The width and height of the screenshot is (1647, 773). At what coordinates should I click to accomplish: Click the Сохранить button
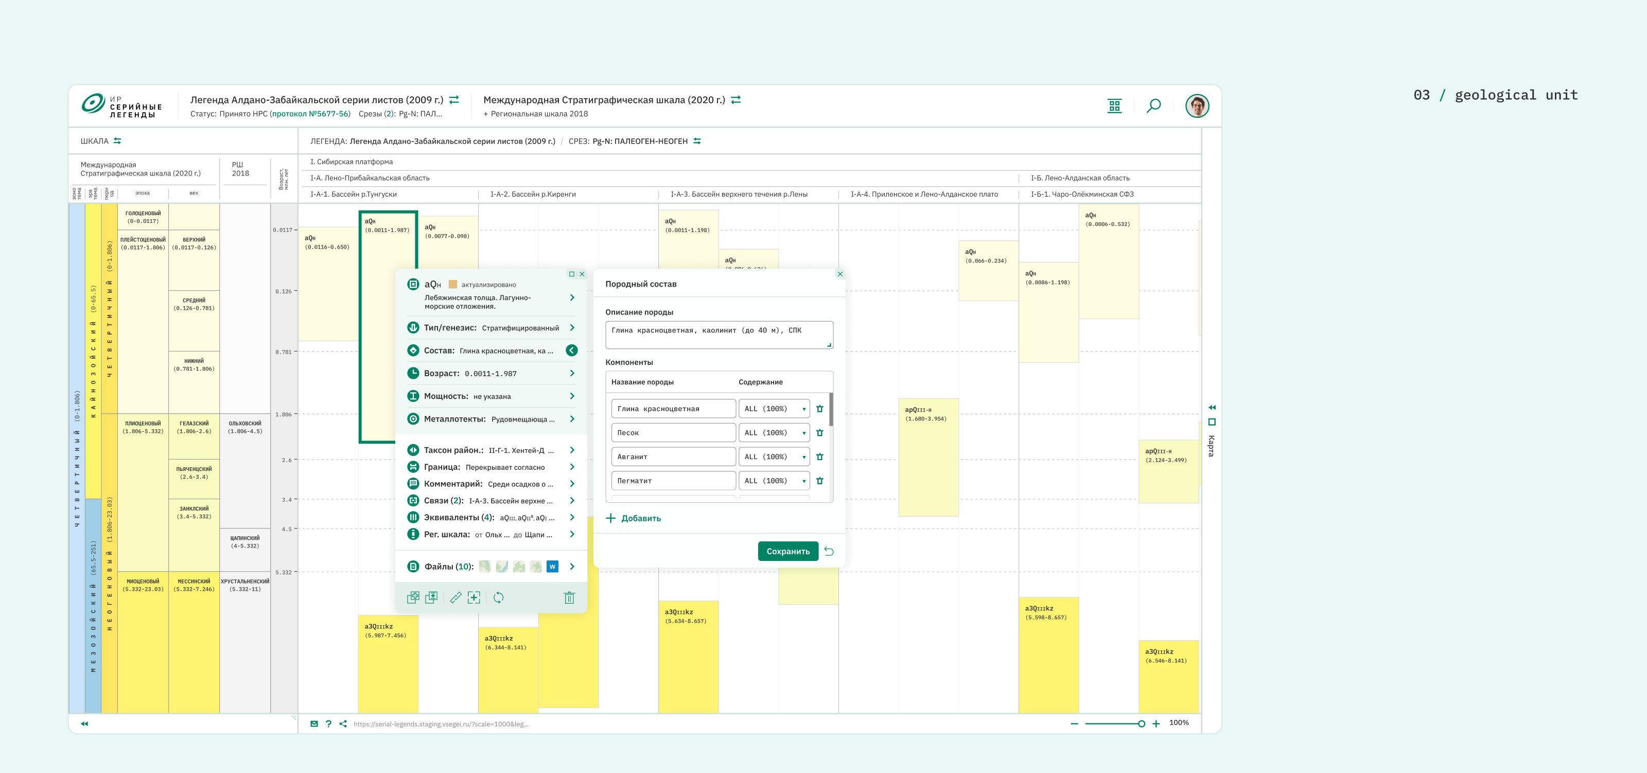click(x=787, y=551)
